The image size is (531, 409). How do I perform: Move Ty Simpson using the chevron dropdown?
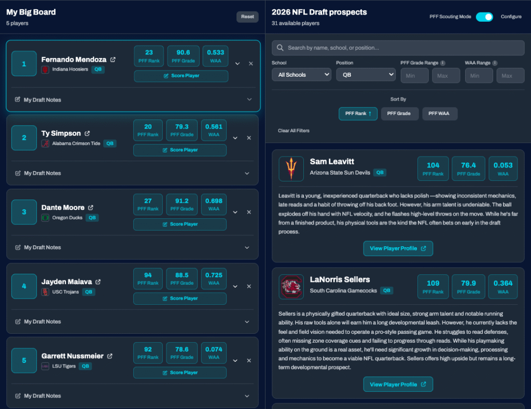235,138
